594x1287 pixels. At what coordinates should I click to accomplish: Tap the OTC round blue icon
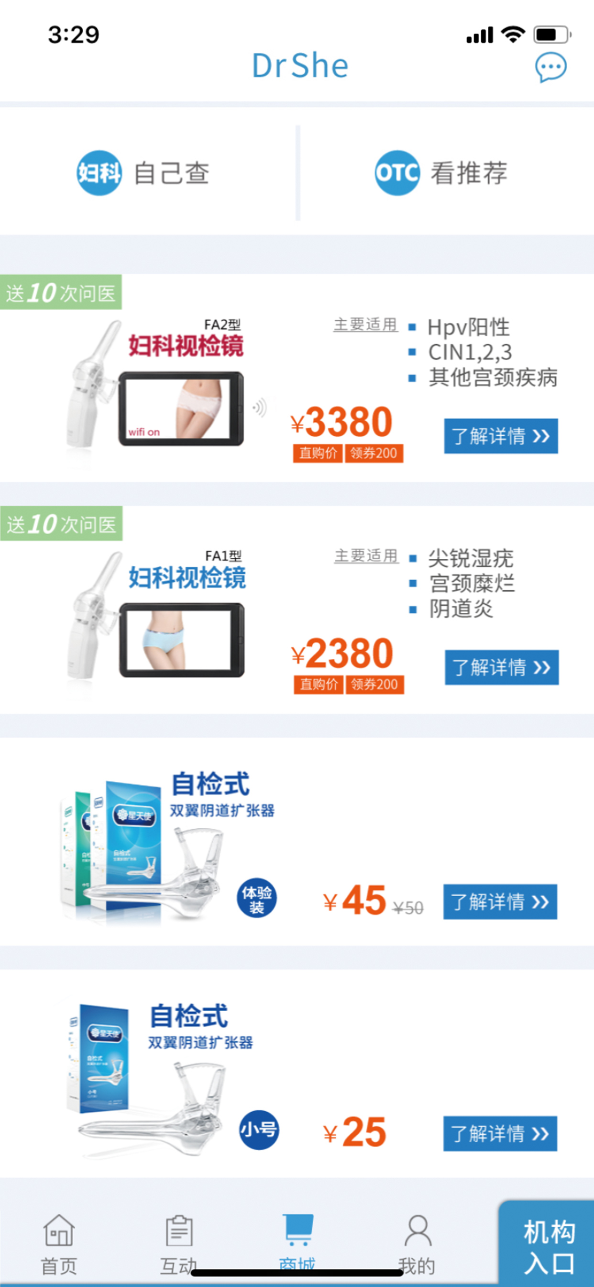pos(397,173)
